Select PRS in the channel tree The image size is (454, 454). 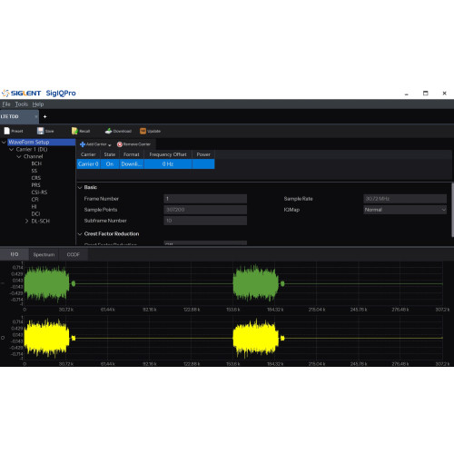[x=35, y=185]
